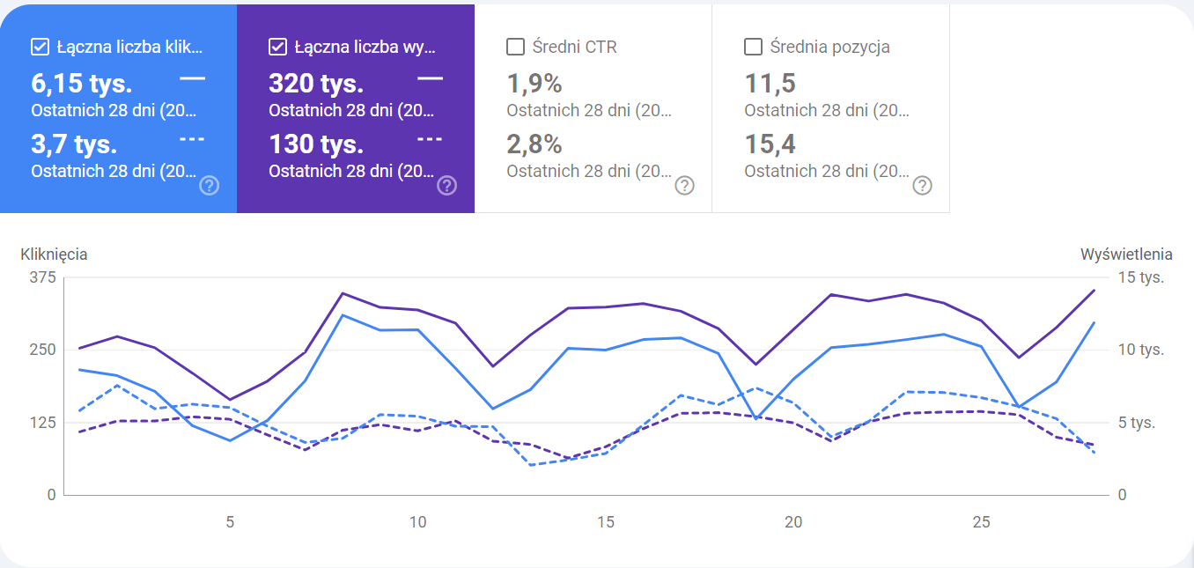Click the Wyświetlenia axis label
Image resolution: width=1194 pixels, height=568 pixels.
pyautogui.click(x=1126, y=254)
